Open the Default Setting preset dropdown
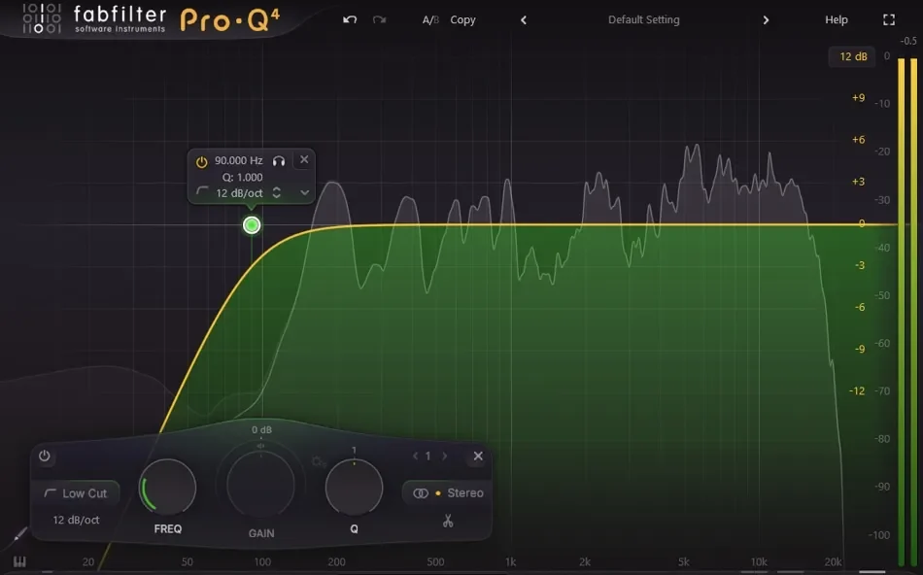This screenshot has height=575, width=923. [643, 19]
